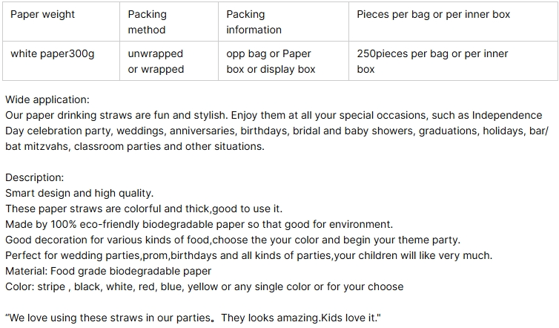This screenshot has width=559, height=328.
Task: Click Pieces per bag or per inner box header
Action: pos(453,22)
